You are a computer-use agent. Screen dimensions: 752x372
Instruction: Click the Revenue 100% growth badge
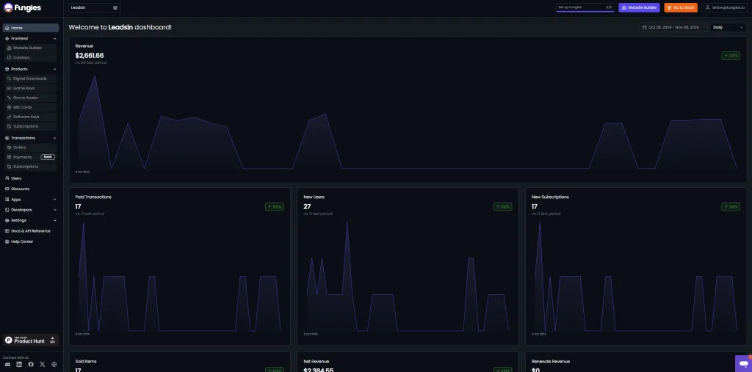[731, 56]
